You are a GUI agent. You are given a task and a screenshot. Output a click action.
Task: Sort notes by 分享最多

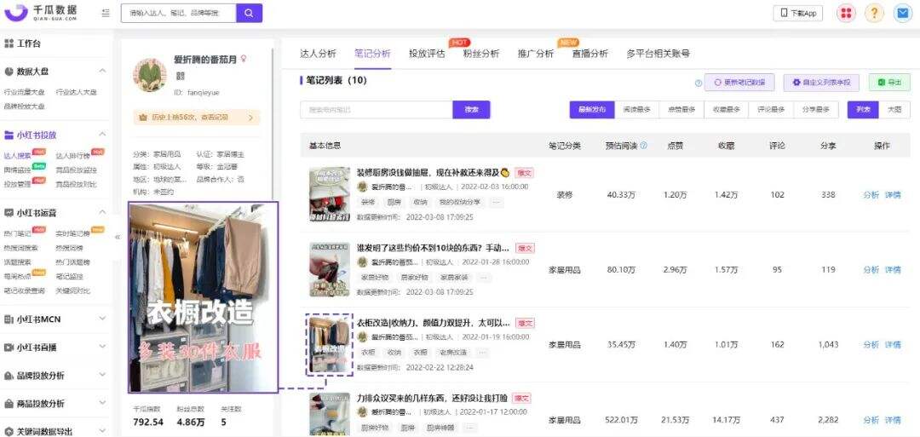click(x=816, y=110)
